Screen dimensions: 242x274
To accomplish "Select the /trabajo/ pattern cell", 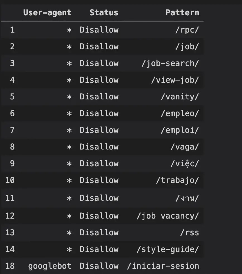I will 177,180.
